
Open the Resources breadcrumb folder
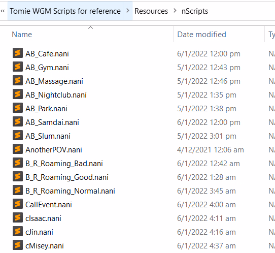click(x=151, y=11)
